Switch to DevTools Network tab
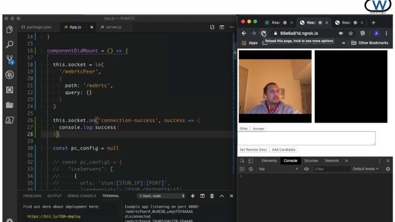 (332, 161)
